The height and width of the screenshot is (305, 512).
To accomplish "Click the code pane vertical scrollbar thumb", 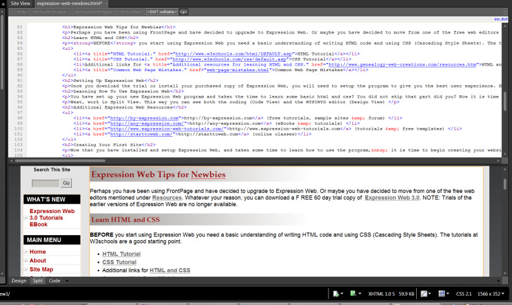I will pyautogui.click(x=505, y=101).
